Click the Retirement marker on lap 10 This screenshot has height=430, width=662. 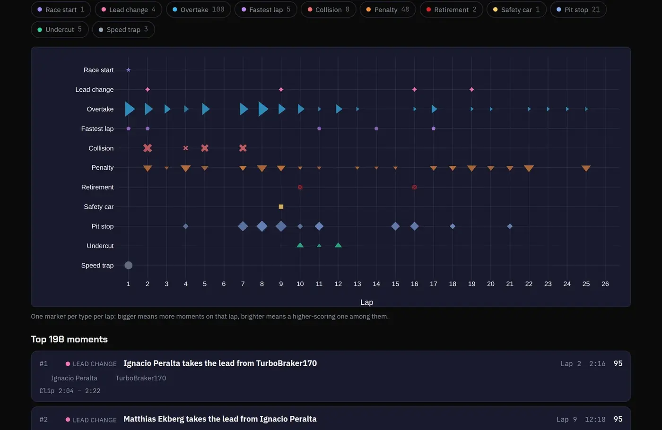(300, 187)
